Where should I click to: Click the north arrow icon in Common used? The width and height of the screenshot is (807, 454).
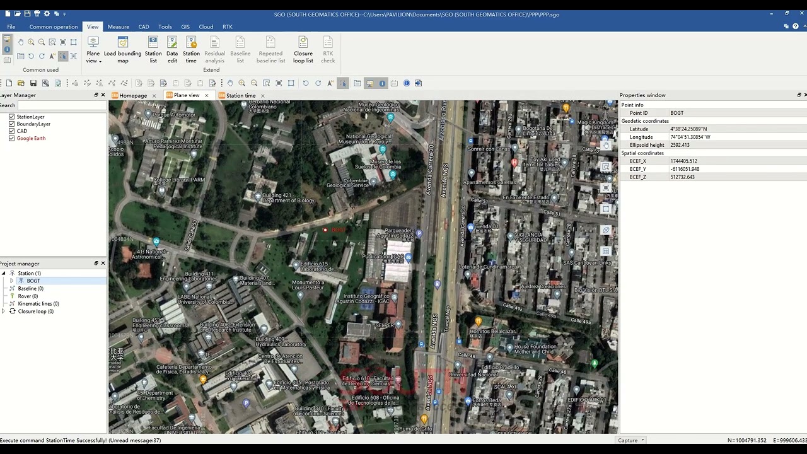[x=52, y=56]
